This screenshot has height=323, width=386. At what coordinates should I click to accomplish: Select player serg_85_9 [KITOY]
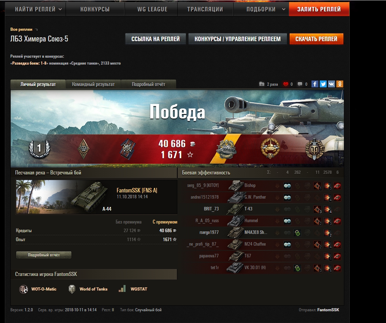tap(203, 186)
